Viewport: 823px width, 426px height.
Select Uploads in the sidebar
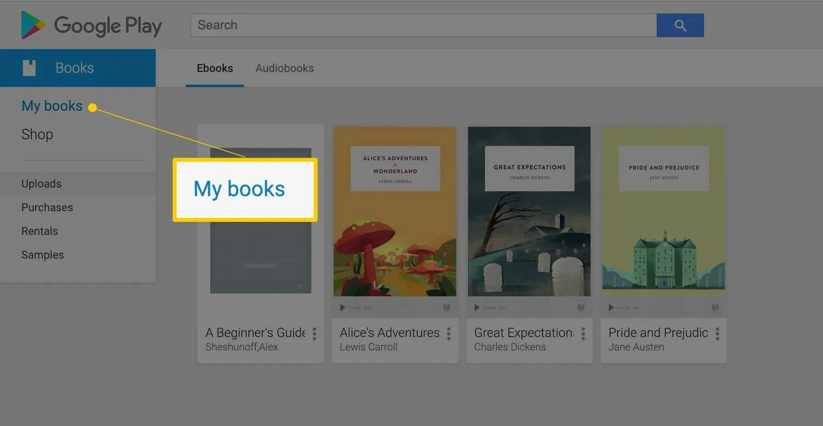pyautogui.click(x=78, y=184)
